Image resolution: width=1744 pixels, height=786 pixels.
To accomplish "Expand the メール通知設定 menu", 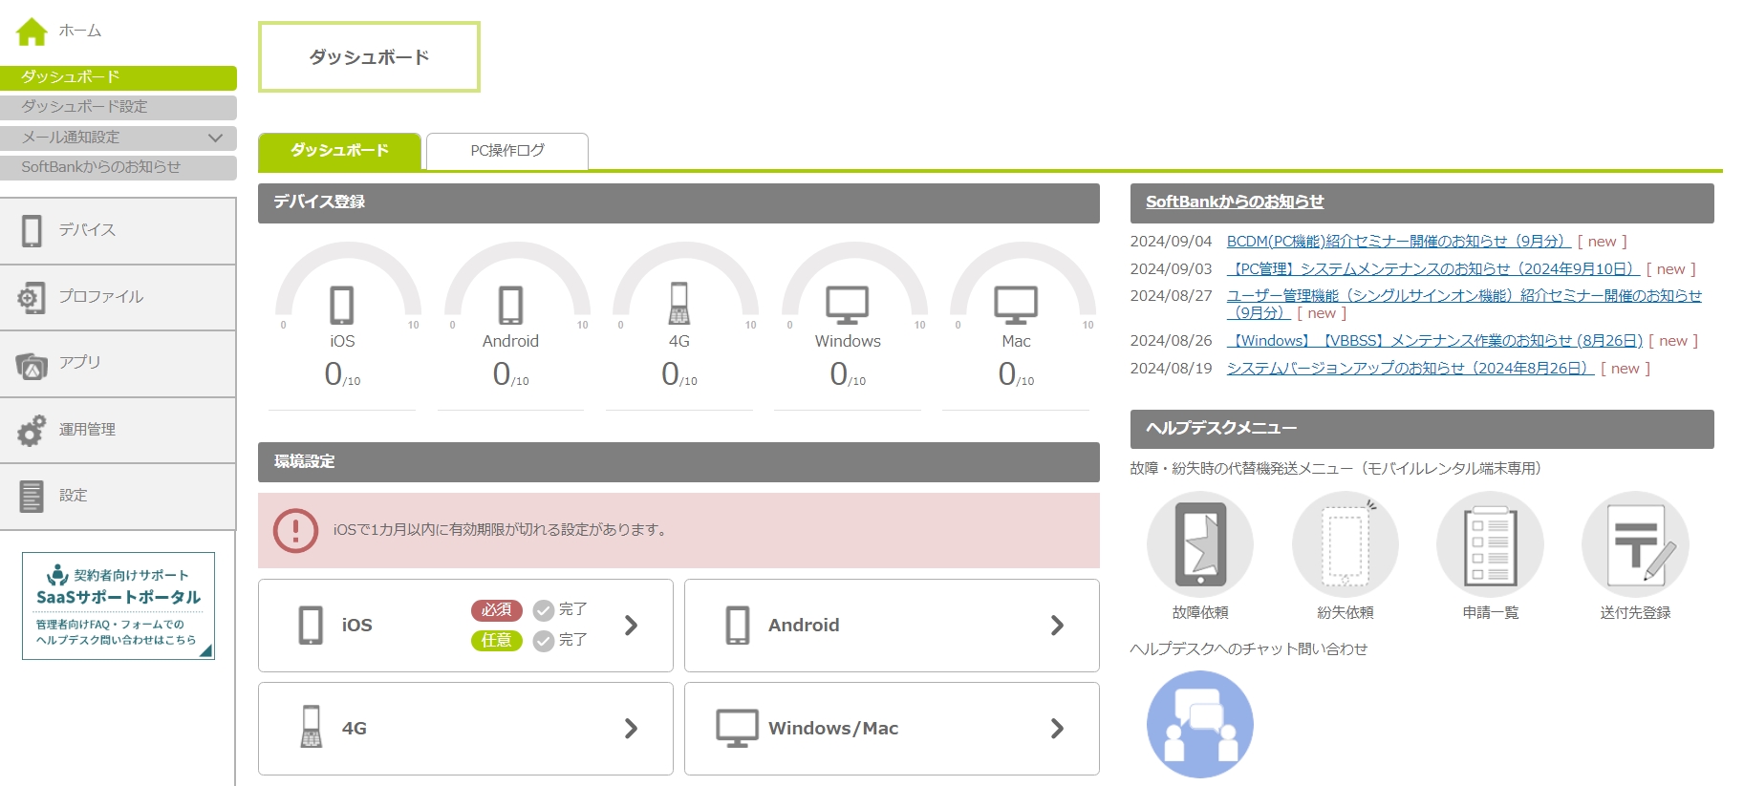I will coord(215,138).
